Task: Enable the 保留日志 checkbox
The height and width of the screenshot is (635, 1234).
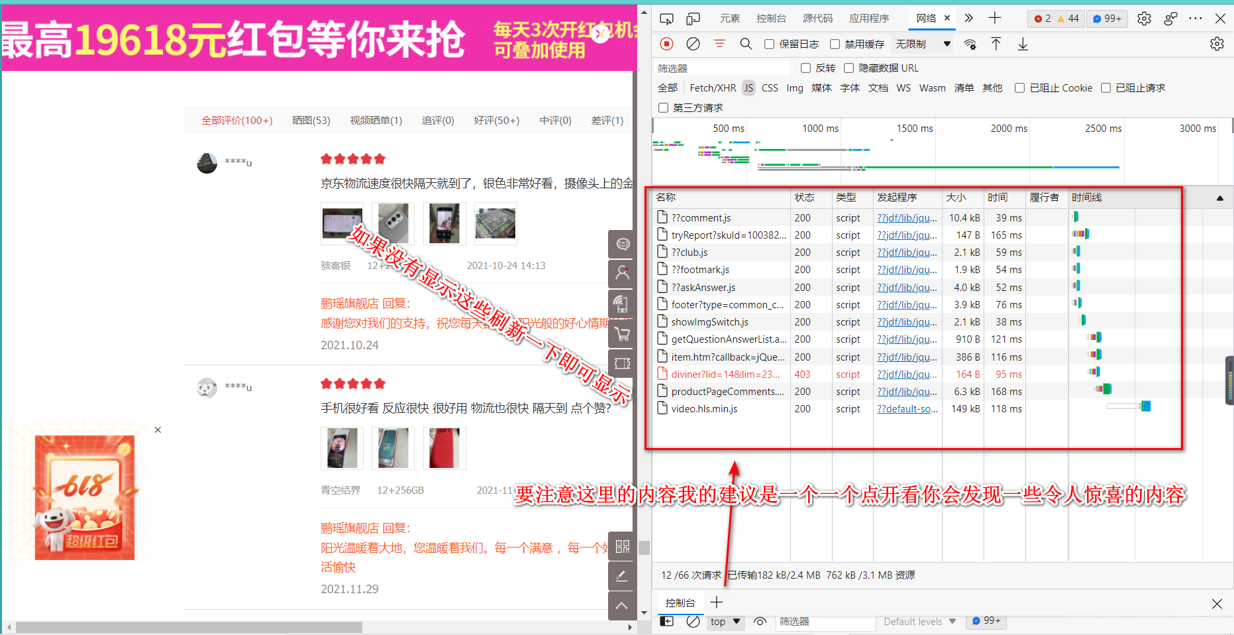Action: click(769, 44)
